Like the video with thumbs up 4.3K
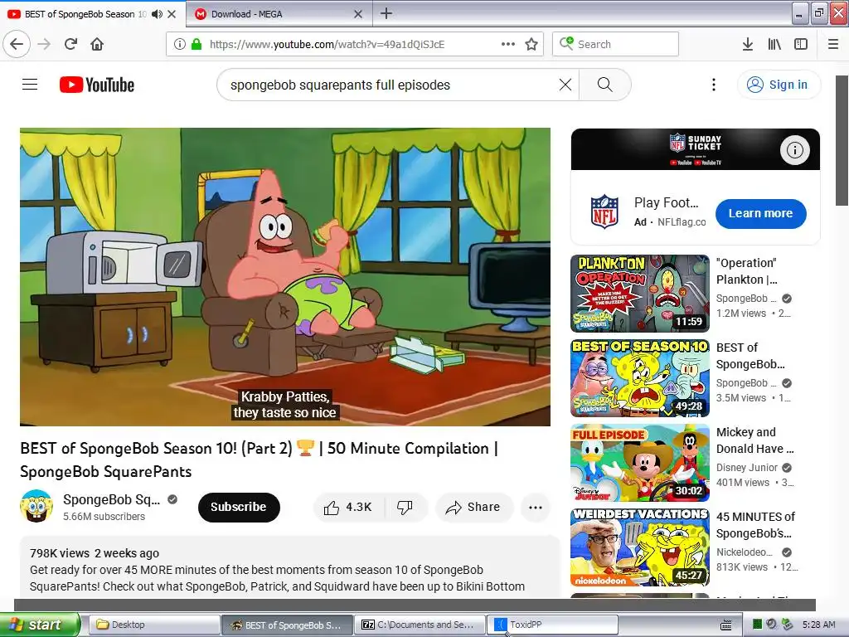 pos(348,507)
